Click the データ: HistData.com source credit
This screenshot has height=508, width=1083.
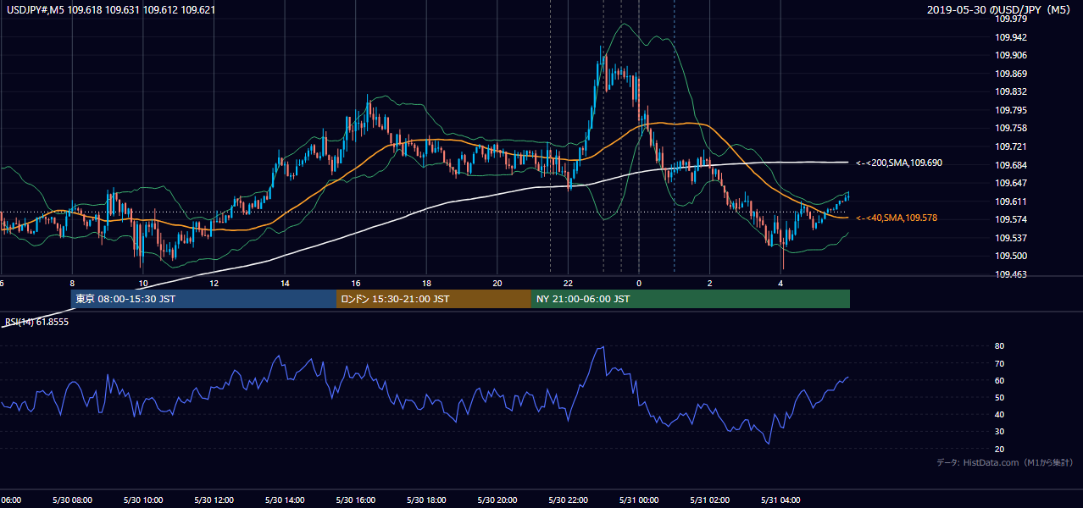(1005, 463)
